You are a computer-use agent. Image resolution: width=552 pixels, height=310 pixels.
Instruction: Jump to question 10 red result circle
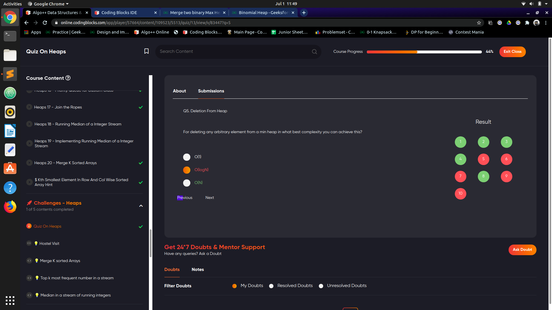coord(460,193)
